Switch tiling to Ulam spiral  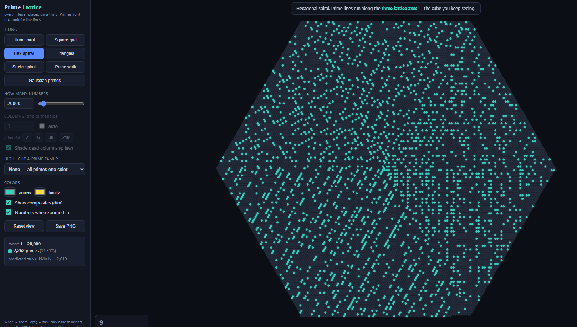tap(24, 40)
